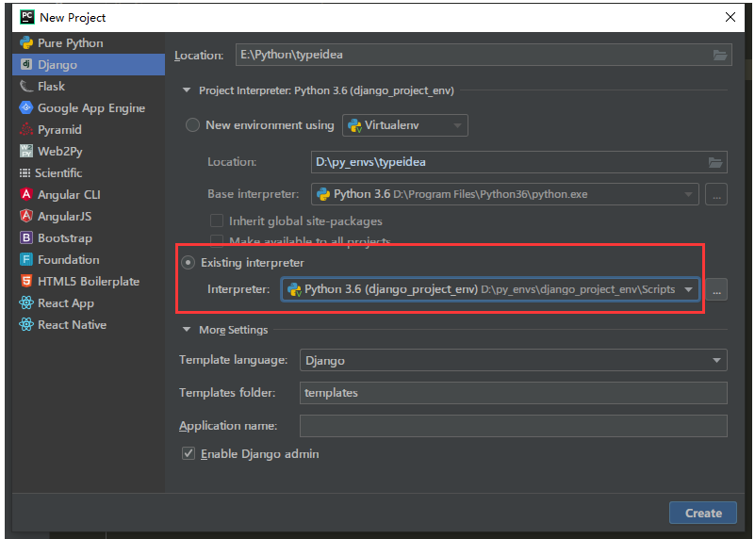755x539 pixels.
Task: Click the Pure Python project icon
Action: [26, 42]
